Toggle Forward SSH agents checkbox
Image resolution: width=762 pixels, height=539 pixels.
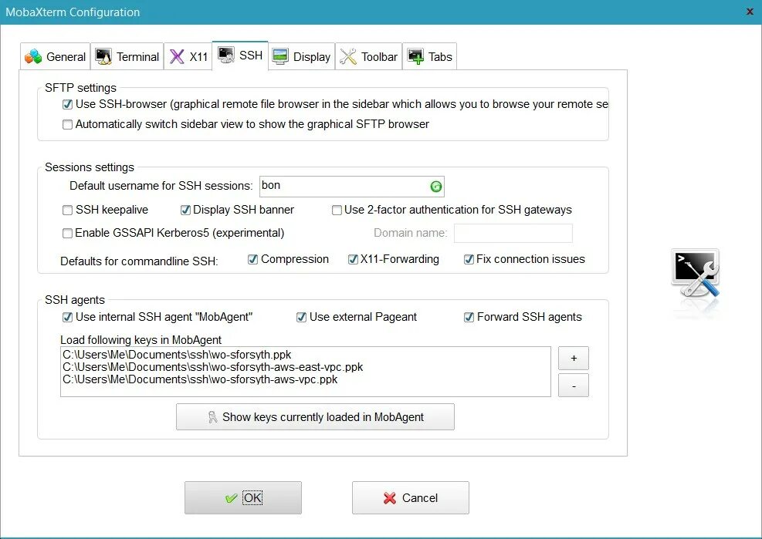469,318
